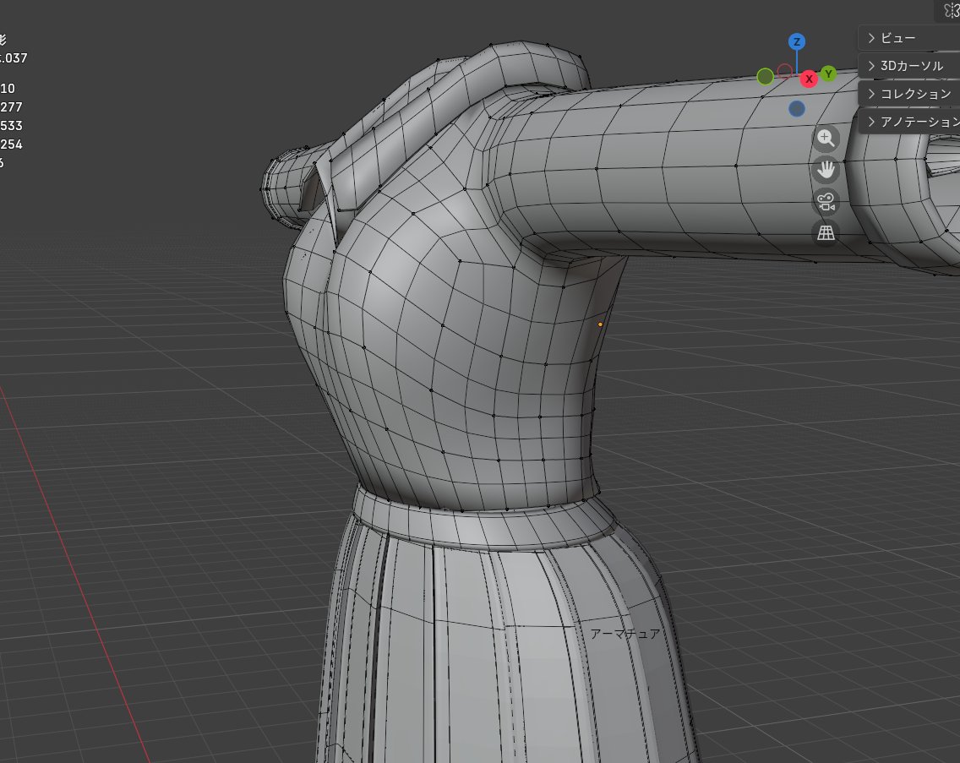Expand the アノテーション panel
The width and height of the screenshot is (960, 763).
(x=908, y=122)
